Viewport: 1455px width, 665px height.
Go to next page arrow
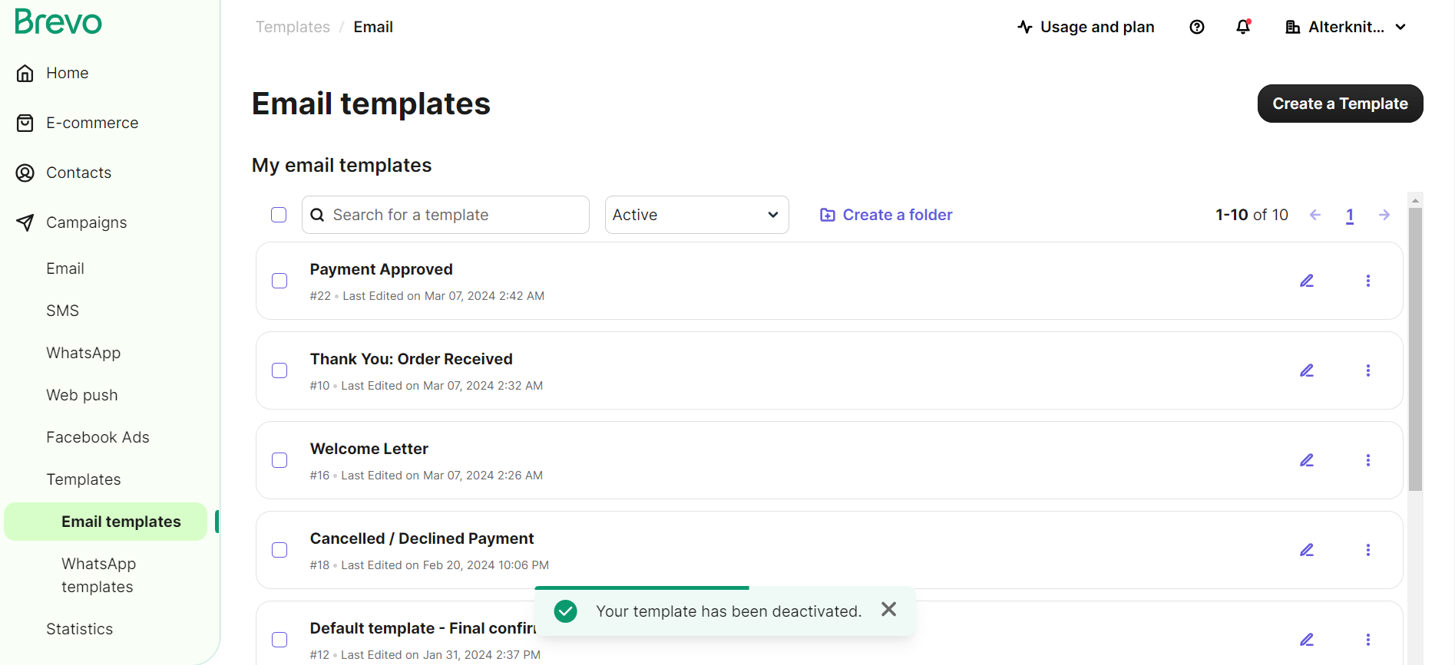(1384, 215)
